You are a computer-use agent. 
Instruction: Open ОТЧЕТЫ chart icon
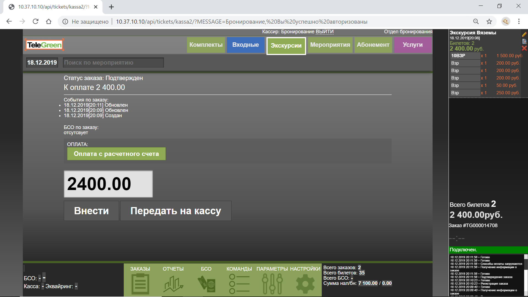tap(173, 283)
